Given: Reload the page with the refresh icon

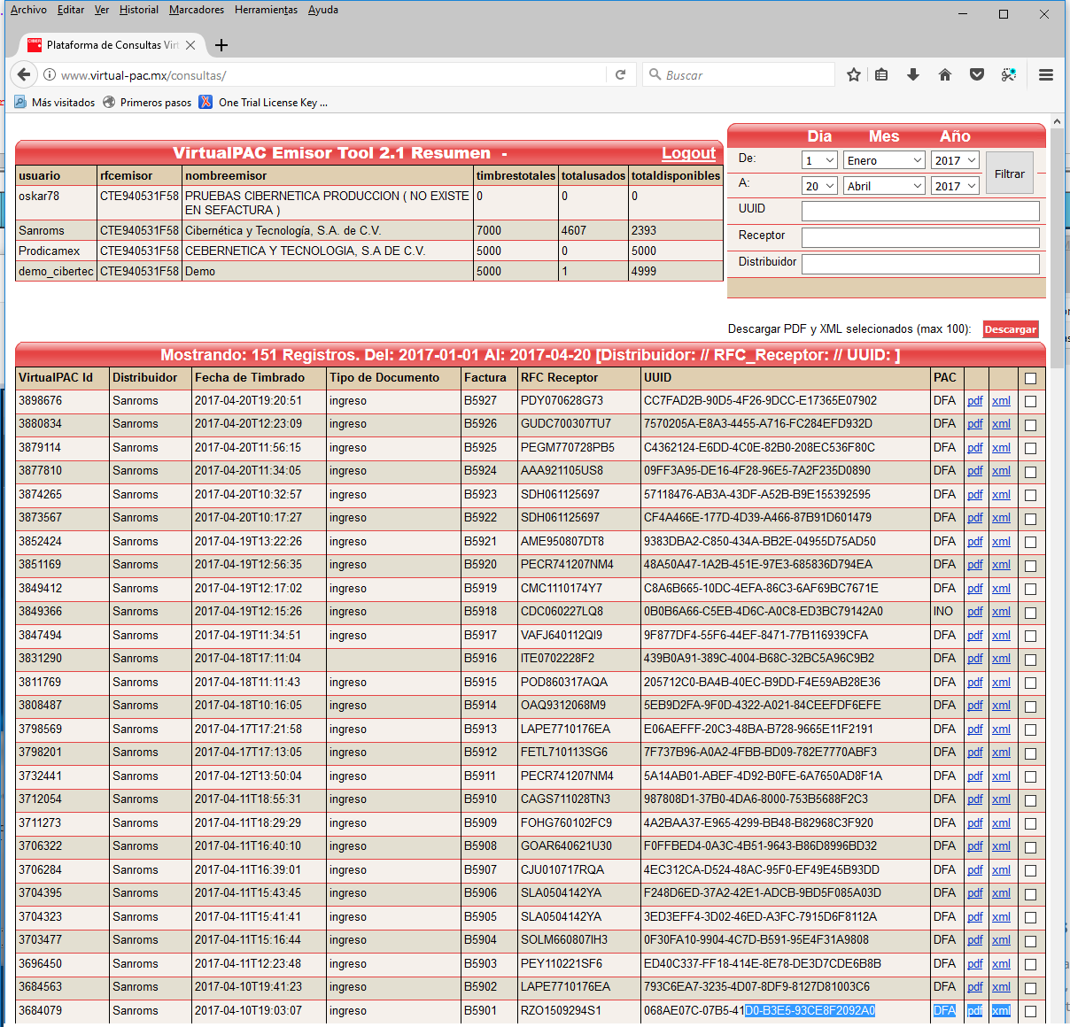Looking at the screenshot, I should [x=621, y=75].
